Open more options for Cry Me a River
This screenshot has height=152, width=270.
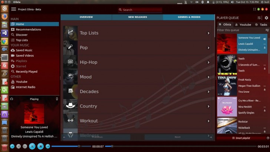(x=264, y=107)
